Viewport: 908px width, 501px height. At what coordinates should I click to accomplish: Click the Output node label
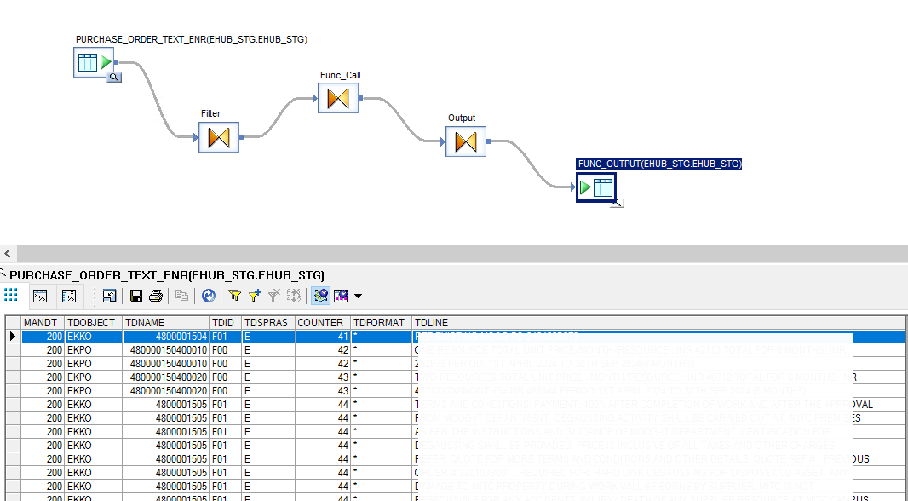[462, 118]
